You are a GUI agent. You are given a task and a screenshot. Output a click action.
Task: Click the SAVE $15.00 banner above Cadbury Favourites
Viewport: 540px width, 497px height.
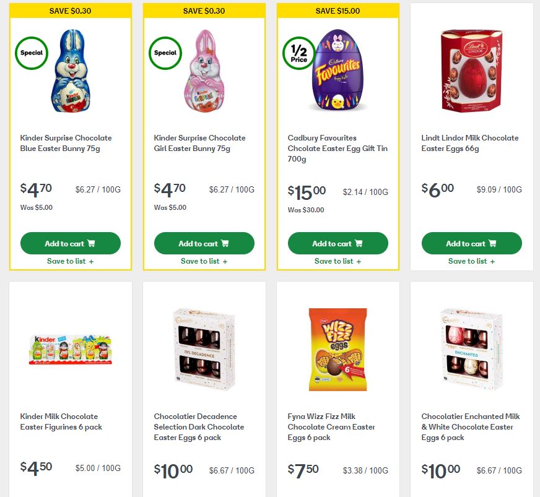click(337, 11)
